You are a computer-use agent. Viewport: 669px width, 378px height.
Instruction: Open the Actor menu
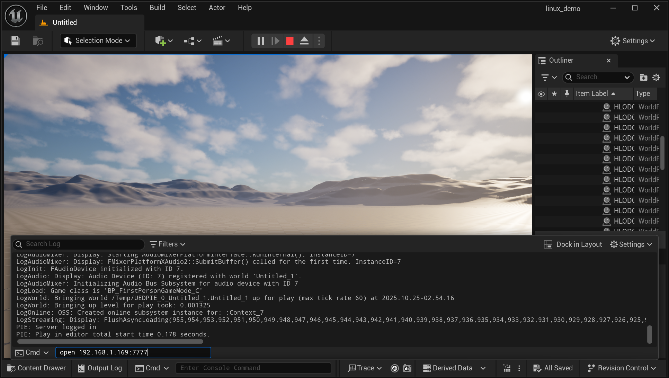(x=217, y=8)
